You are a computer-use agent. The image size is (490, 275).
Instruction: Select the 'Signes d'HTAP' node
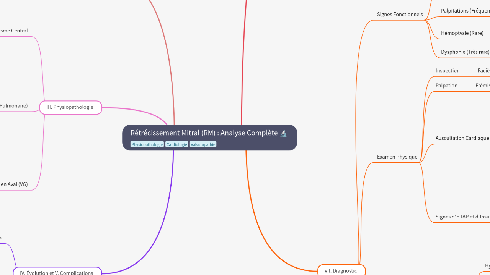point(462,217)
